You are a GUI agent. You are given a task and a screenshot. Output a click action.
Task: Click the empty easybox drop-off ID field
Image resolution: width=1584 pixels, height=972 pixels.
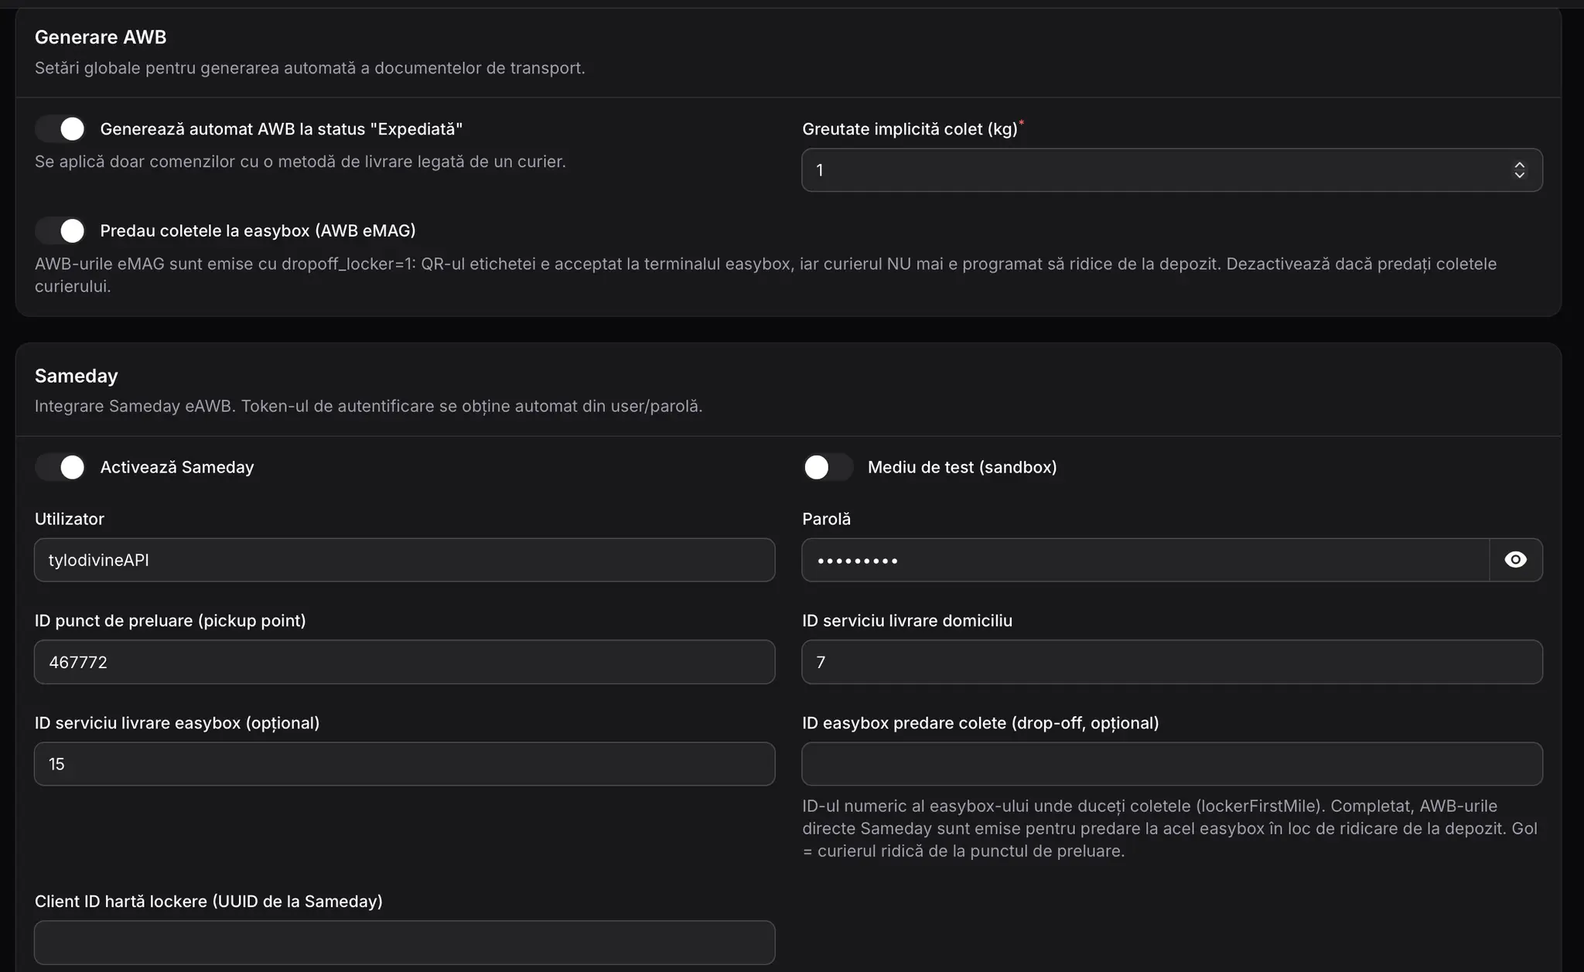point(1172,764)
